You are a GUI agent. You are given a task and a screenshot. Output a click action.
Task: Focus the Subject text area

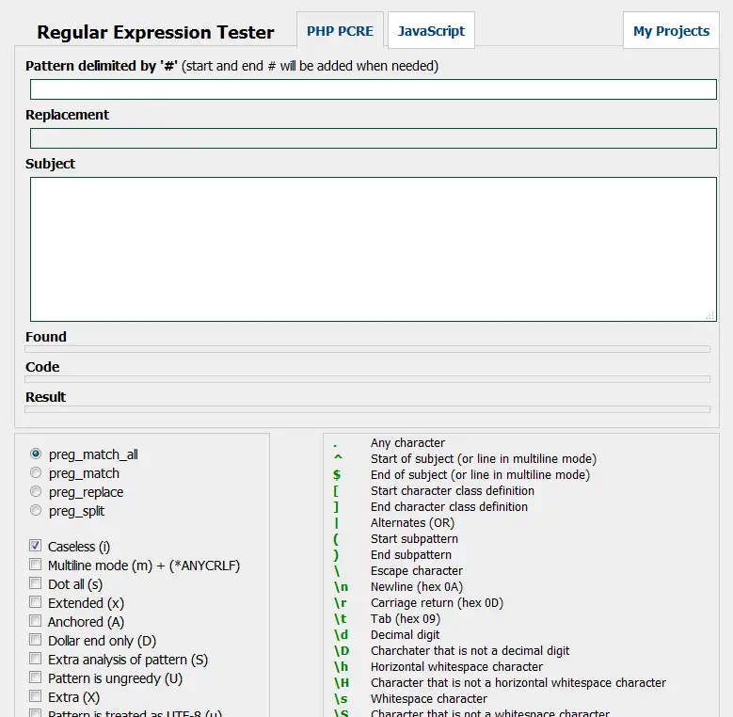pyautogui.click(x=373, y=249)
